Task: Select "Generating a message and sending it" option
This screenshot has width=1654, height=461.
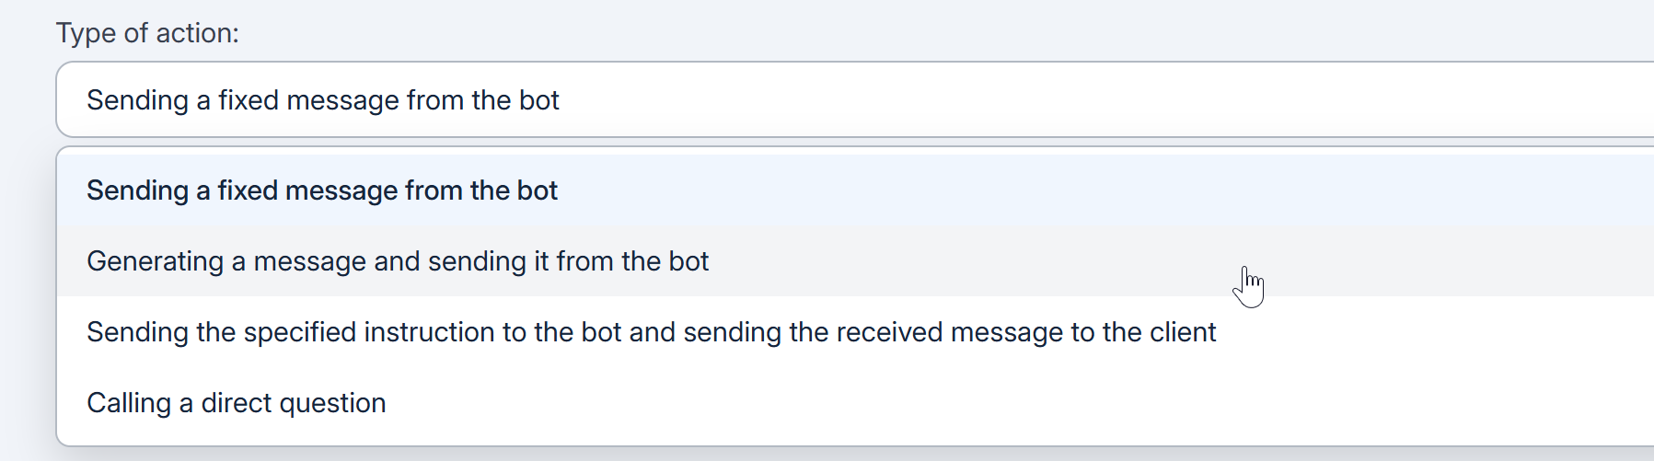Action: click(x=398, y=261)
